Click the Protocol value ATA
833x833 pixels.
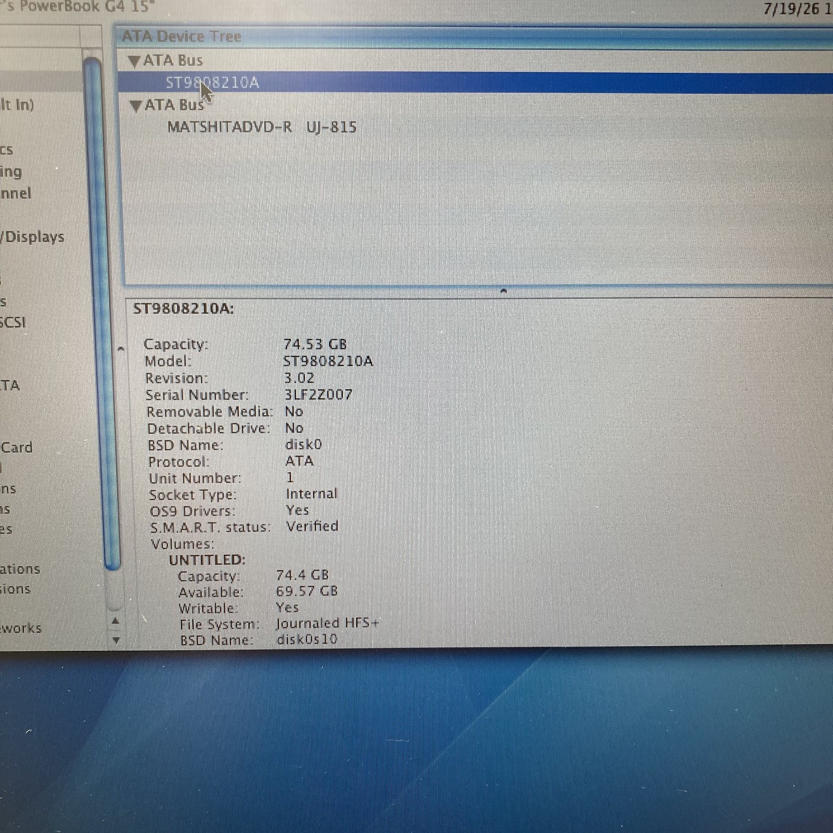[299, 461]
